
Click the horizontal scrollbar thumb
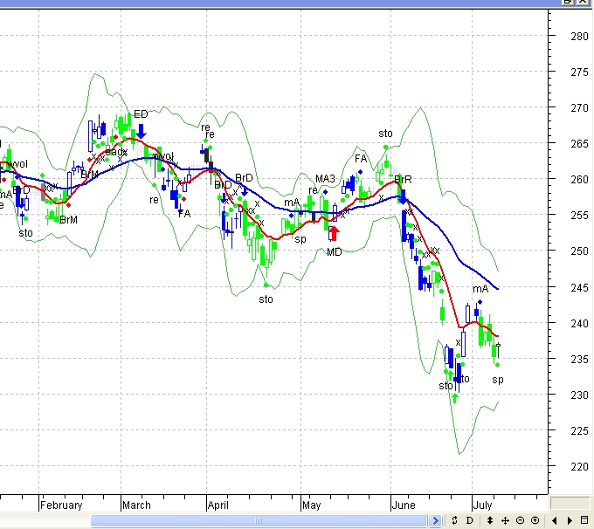coord(260,521)
